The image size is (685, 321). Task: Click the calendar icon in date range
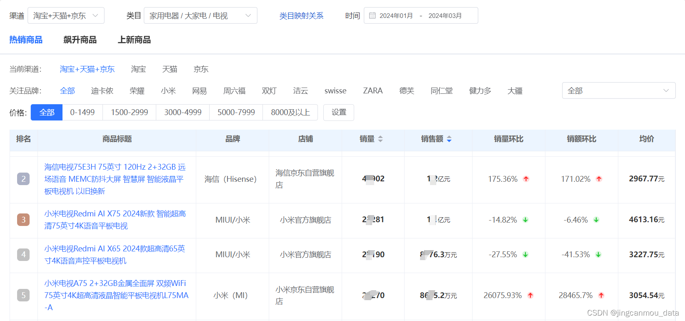coord(372,15)
